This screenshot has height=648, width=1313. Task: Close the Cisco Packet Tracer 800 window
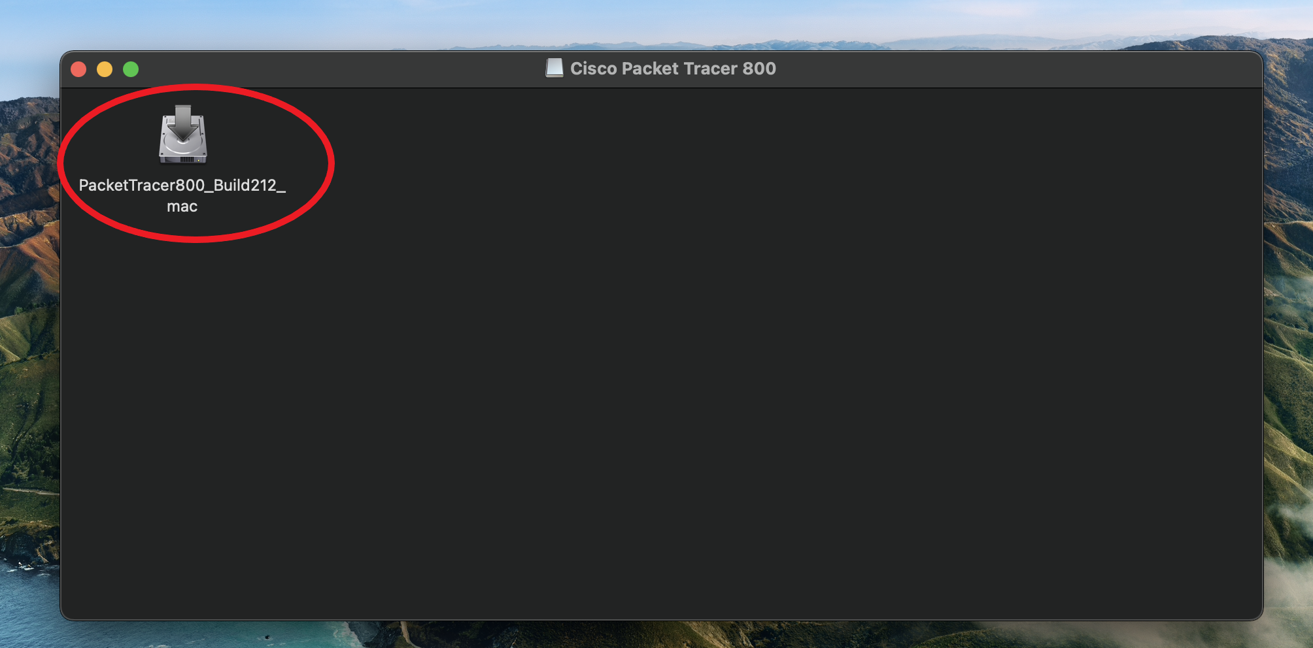pos(78,69)
